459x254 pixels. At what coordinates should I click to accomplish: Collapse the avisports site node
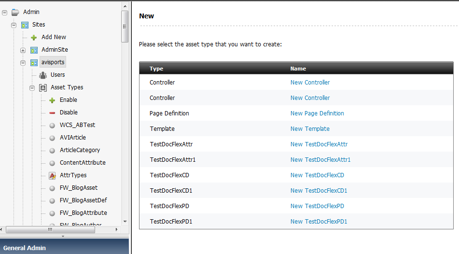[x=23, y=62]
